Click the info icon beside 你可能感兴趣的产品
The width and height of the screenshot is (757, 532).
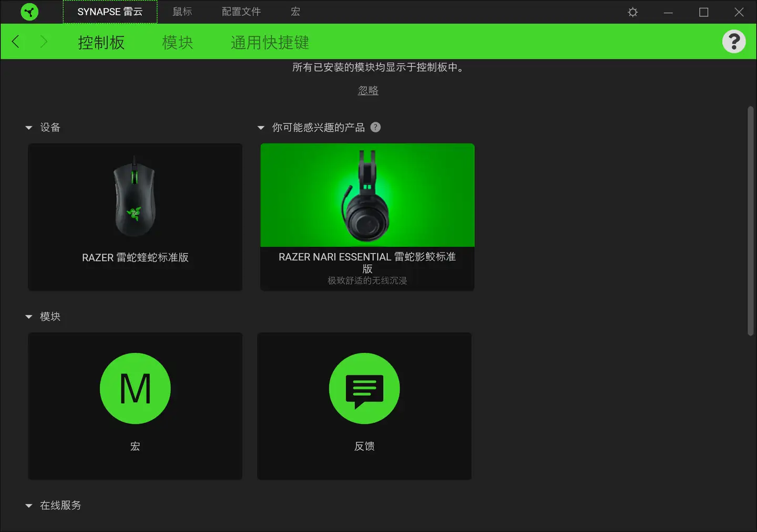pos(375,127)
